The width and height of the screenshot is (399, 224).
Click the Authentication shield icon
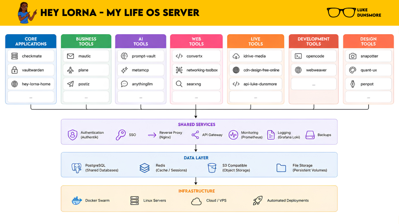tap(72, 135)
